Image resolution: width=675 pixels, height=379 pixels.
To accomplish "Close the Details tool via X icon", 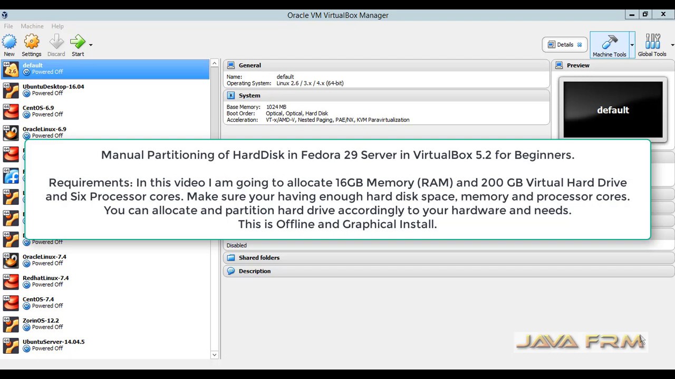I will point(580,45).
